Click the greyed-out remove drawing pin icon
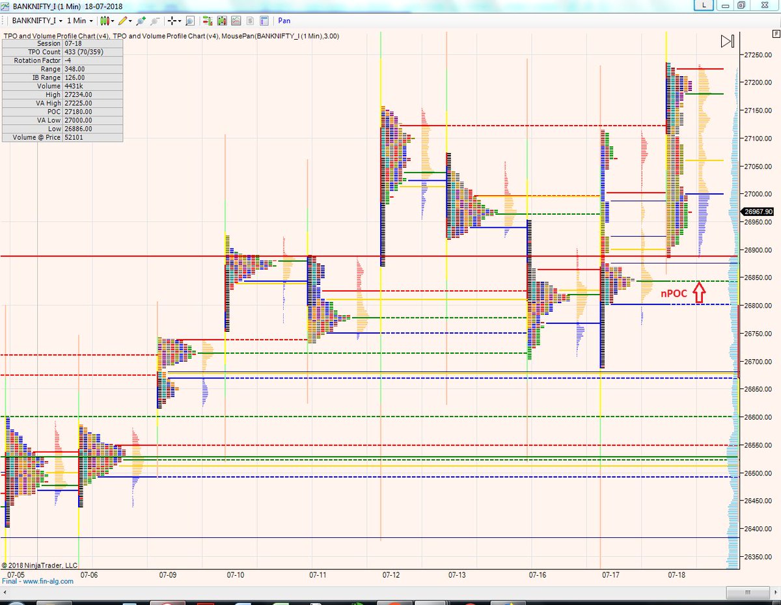 tap(154, 21)
